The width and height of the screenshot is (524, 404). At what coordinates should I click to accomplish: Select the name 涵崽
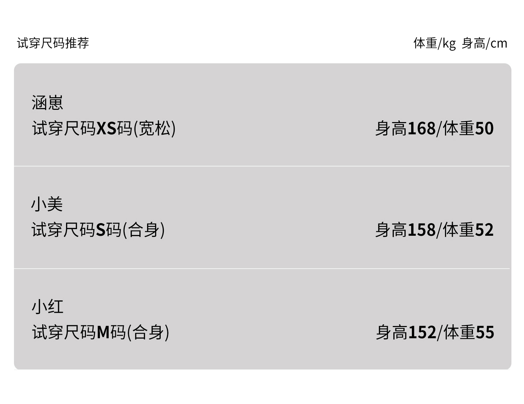pyautogui.click(x=47, y=103)
